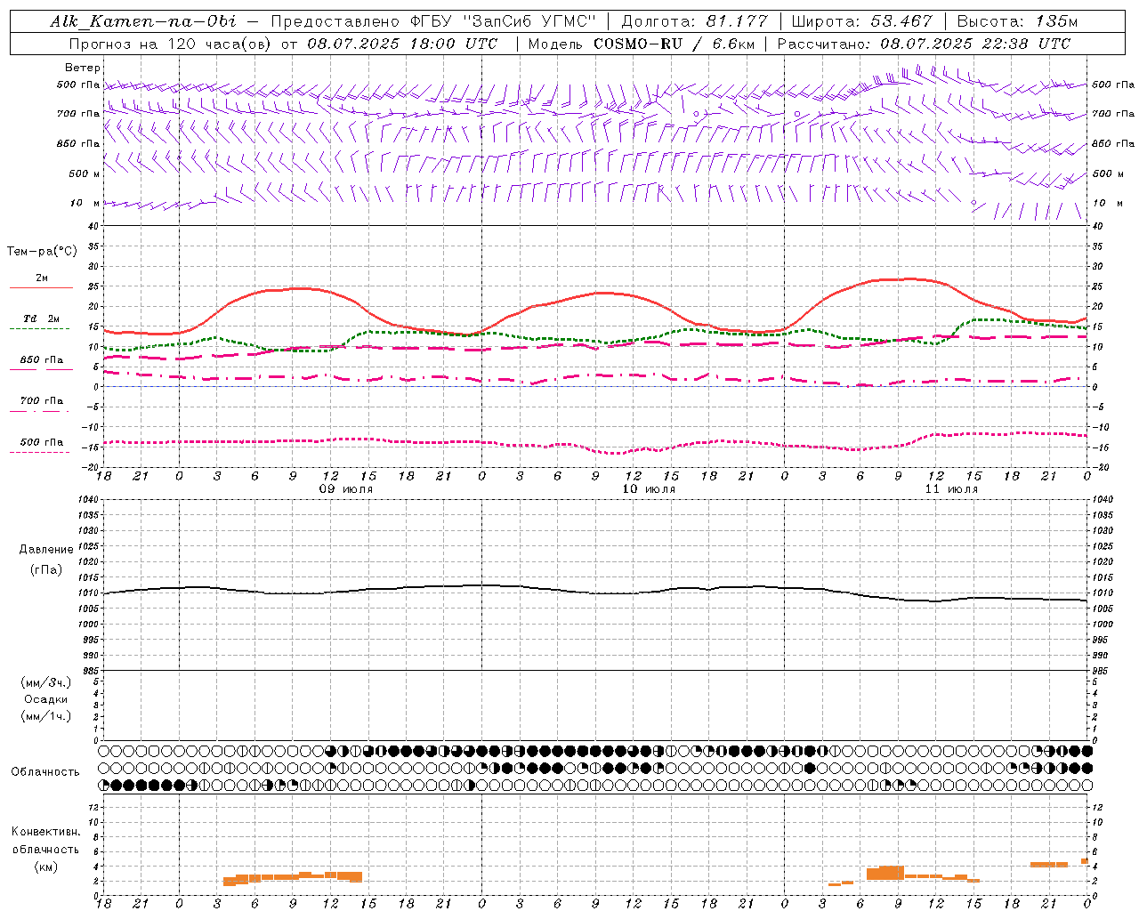The height and width of the screenshot is (911, 1139).
Task: Click the Рассчитано: 08.07.2025 22:38 UTC text
Action: pos(924,44)
